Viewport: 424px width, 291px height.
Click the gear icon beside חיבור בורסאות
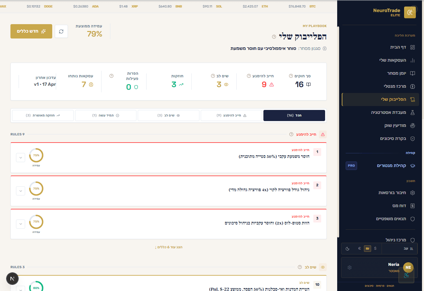click(x=413, y=193)
